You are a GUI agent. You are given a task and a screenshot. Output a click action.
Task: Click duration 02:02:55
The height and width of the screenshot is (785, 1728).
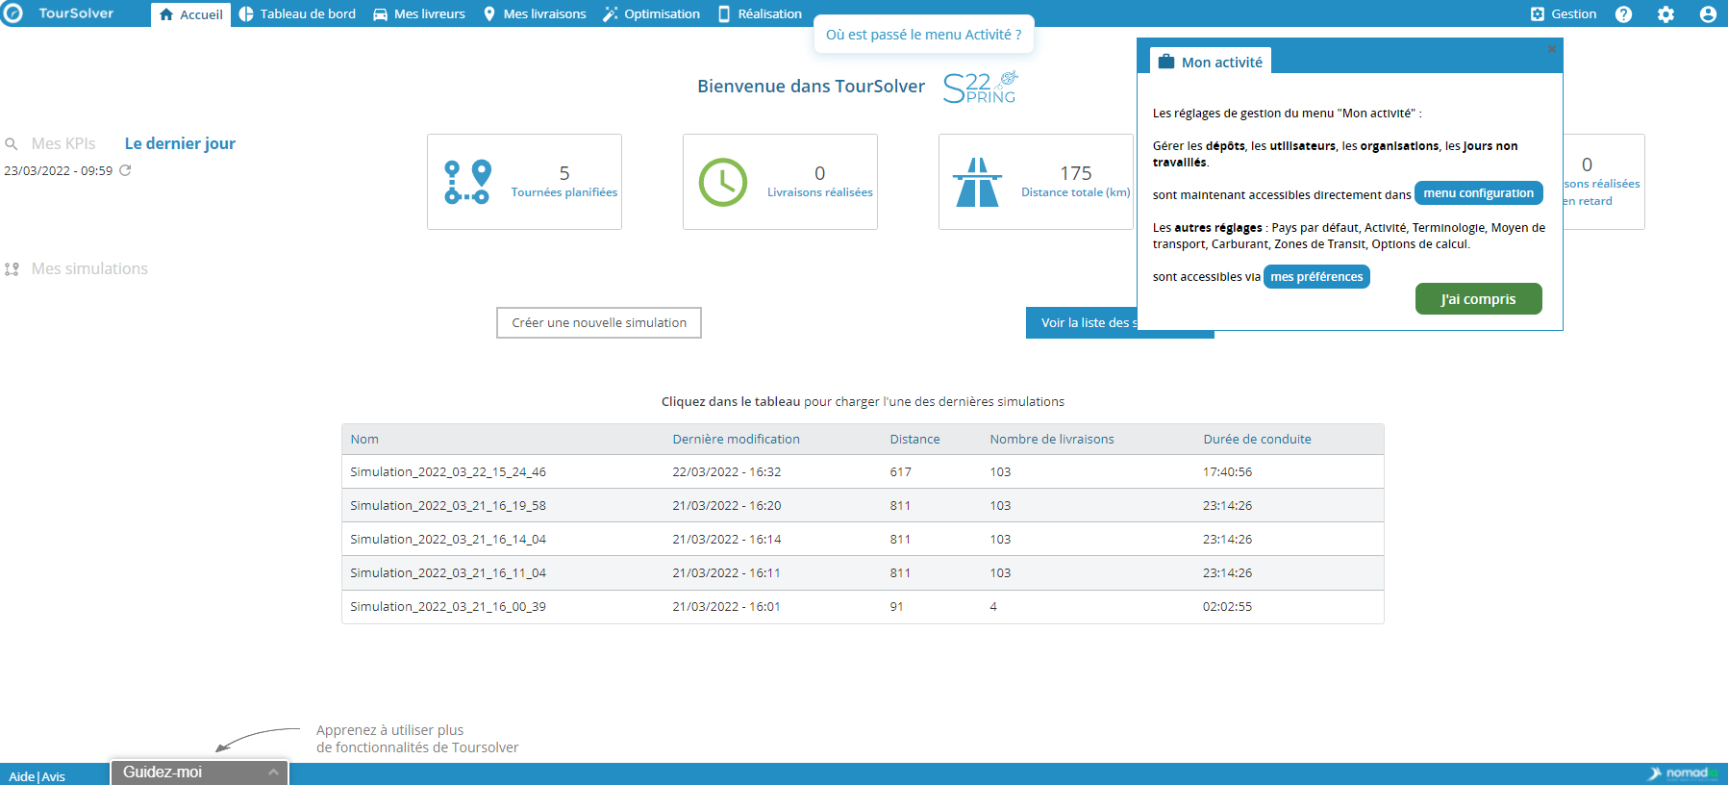(x=1227, y=607)
